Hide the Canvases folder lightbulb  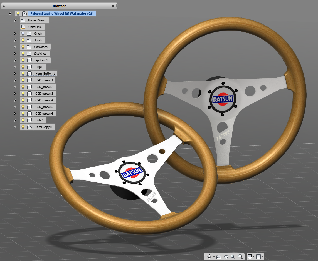coord(23,47)
